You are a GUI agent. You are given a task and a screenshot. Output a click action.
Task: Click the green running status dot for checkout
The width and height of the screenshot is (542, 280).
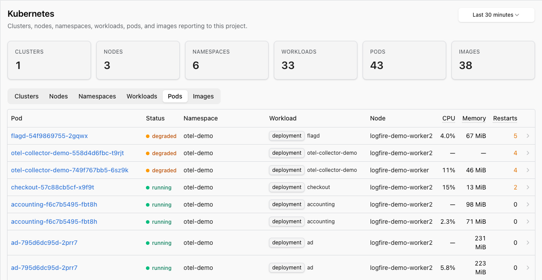point(148,188)
